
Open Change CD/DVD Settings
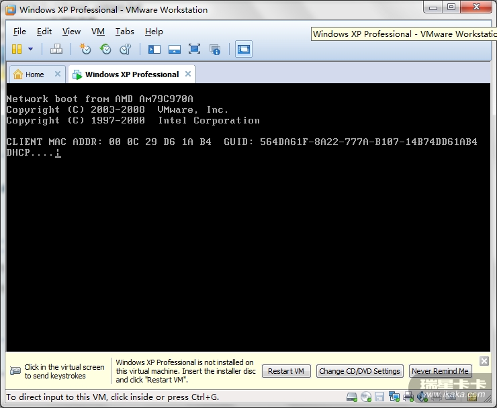point(359,371)
